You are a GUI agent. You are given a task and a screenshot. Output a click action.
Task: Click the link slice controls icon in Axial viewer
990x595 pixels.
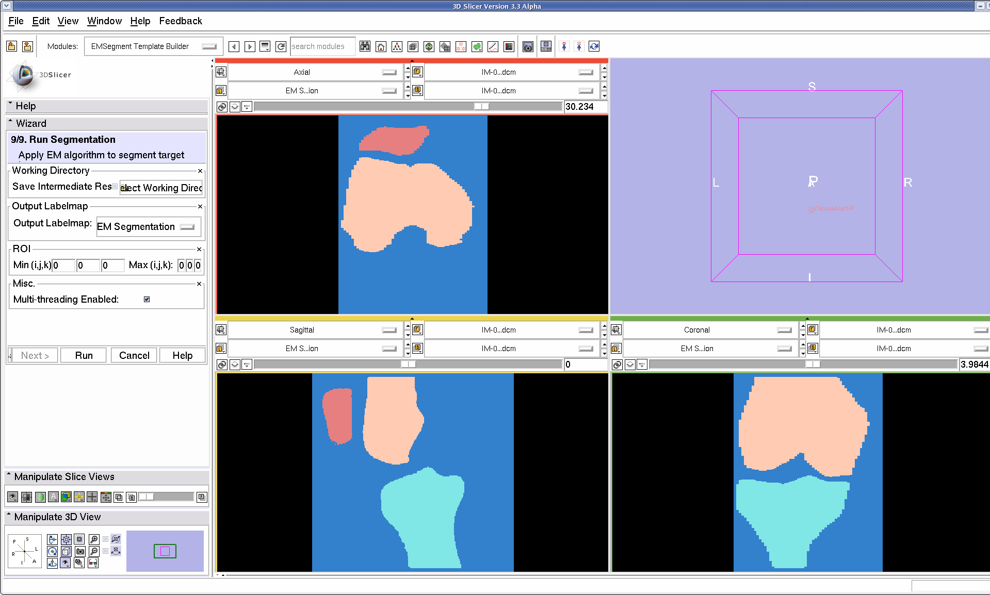tap(222, 107)
